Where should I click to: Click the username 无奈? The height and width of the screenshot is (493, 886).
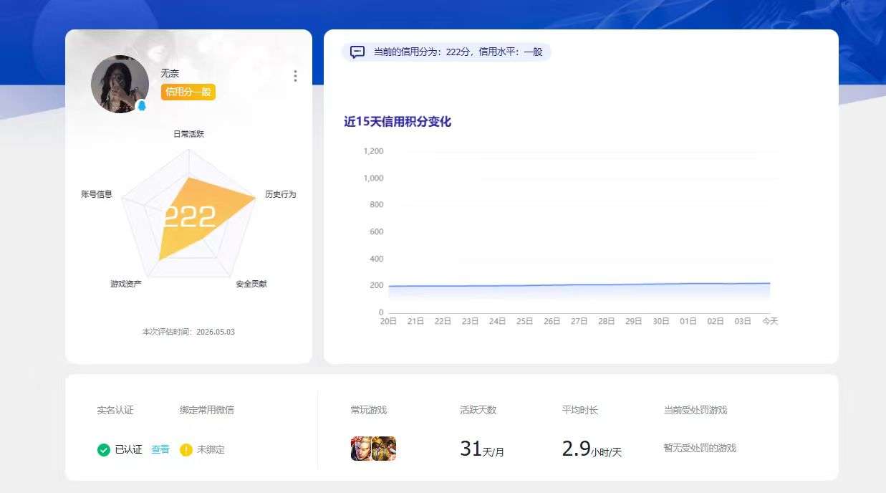170,73
